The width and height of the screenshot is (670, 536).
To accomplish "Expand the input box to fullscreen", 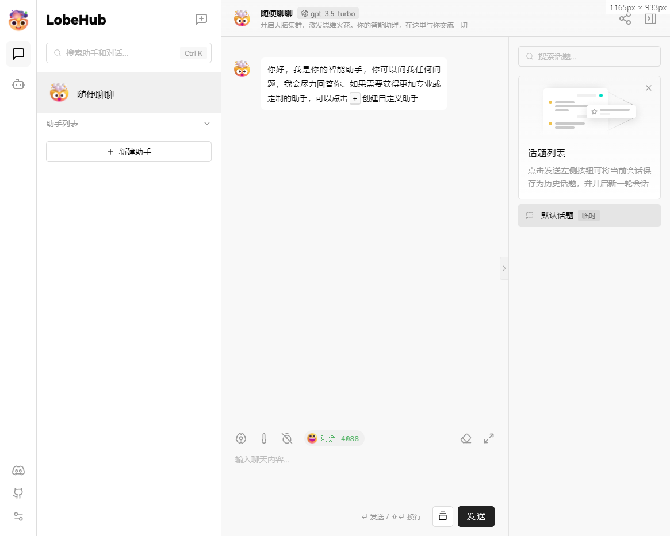I will pyautogui.click(x=489, y=438).
